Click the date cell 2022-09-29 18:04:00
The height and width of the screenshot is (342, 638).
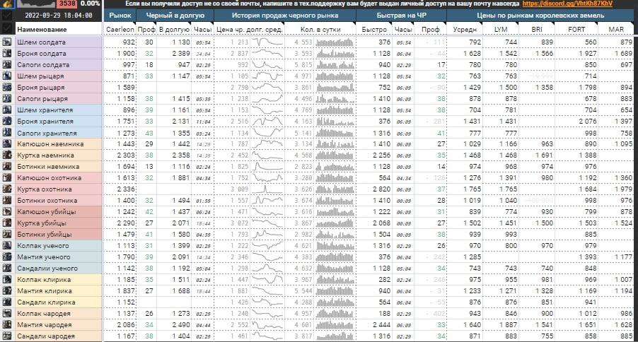59,16
